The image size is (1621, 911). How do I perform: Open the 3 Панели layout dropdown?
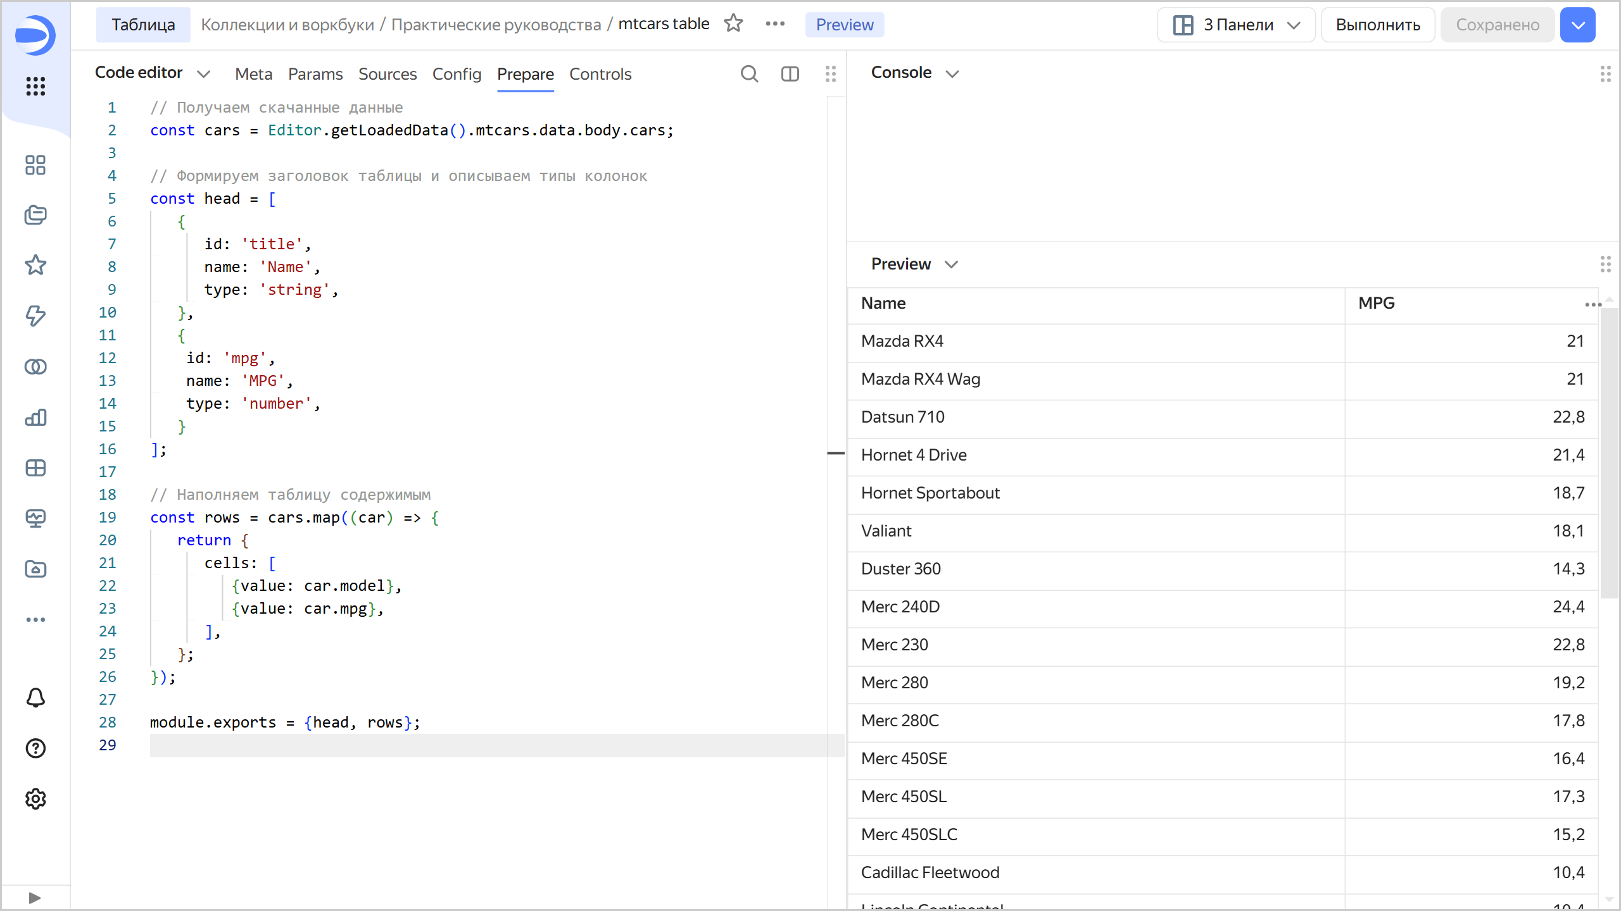coord(1236,25)
